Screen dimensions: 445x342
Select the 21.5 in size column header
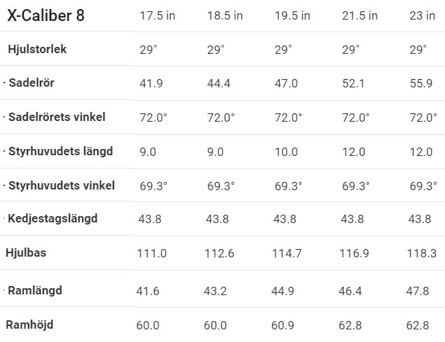(359, 16)
